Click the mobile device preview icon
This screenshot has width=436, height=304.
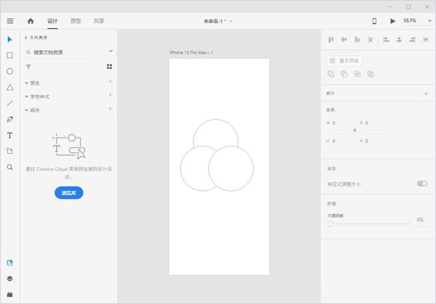[374, 21]
